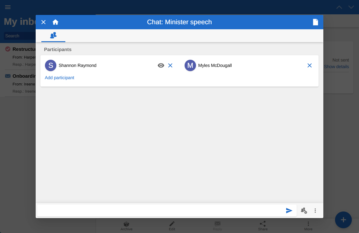
Task: Open the More menu in bottom toolbar
Action: [308, 226]
